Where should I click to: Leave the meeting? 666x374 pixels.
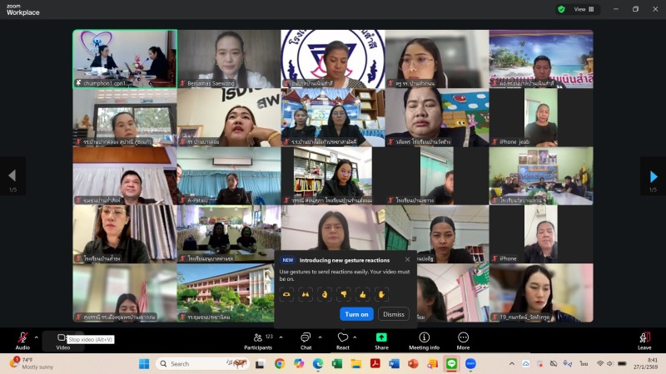pyautogui.click(x=644, y=339)
